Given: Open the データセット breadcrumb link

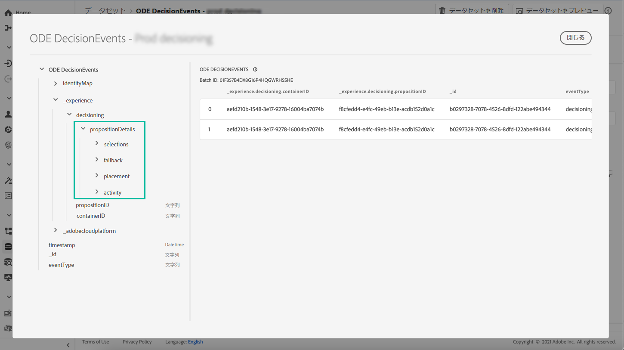Looking at the screenshot, I should [x=105, y=10].
